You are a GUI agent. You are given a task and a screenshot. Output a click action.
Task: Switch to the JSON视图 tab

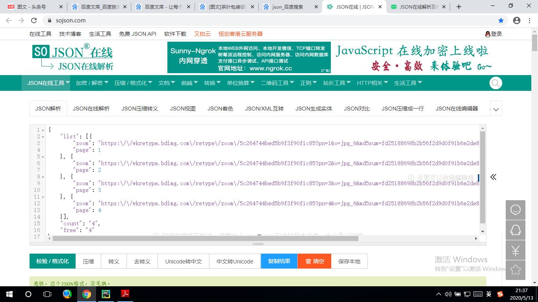tap(182, 109)
